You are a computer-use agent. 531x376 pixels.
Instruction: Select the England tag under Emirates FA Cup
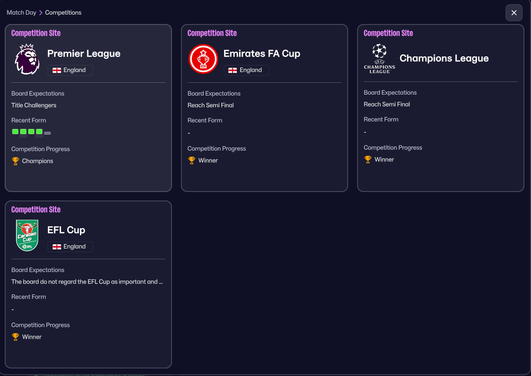coord(246,70)
